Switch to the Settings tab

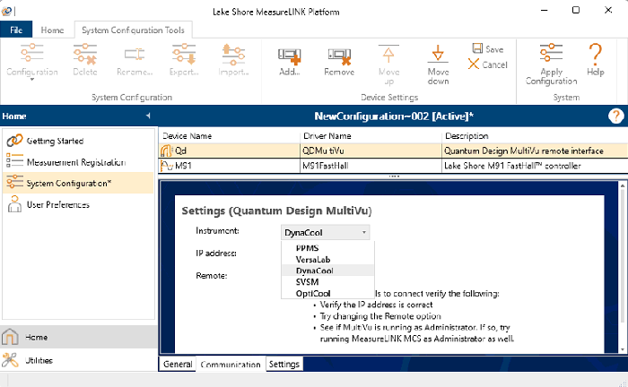284,364
